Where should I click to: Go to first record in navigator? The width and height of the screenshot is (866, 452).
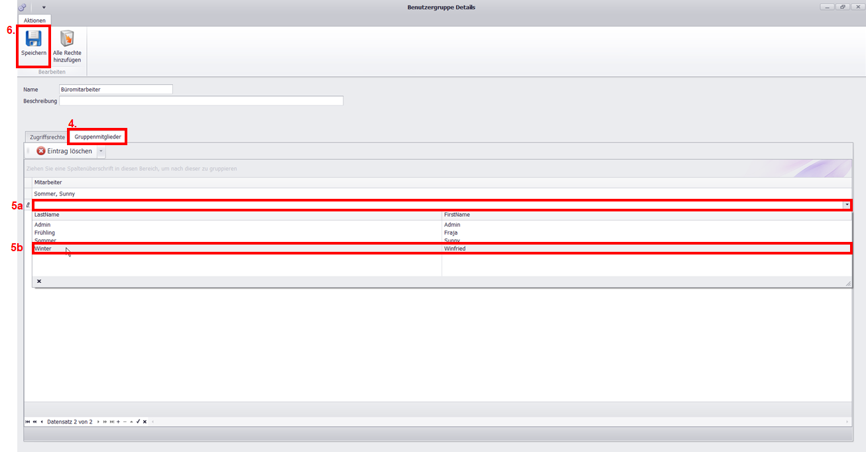coord(27,422)
